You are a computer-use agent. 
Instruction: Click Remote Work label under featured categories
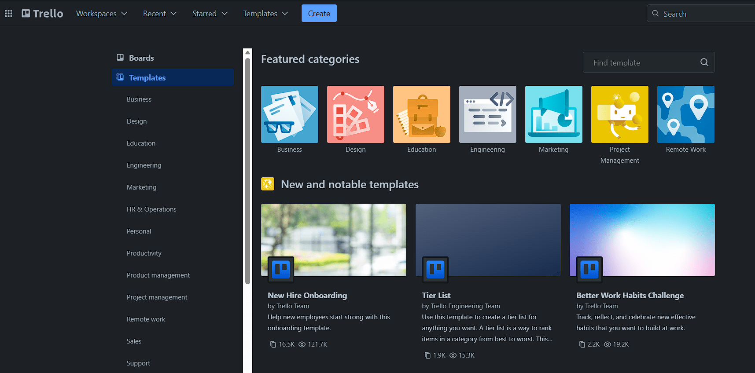686,150
